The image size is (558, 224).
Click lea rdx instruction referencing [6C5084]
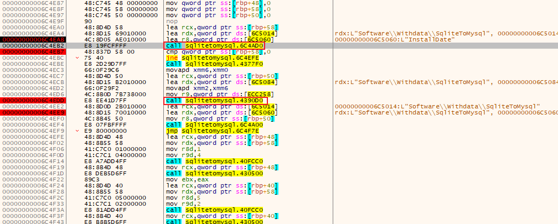coord(223,82)
